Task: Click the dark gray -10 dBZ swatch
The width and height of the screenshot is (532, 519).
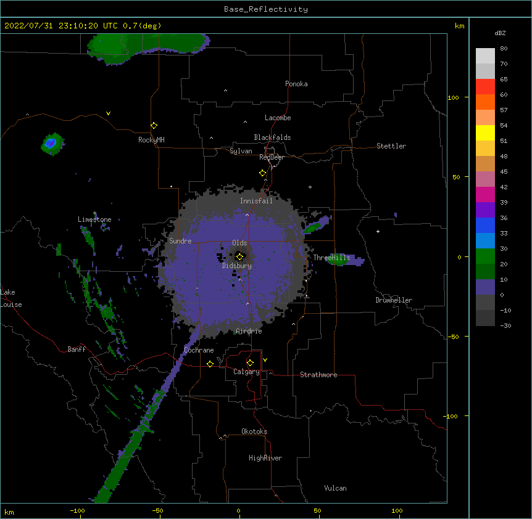Action: (x=485, y=318)
